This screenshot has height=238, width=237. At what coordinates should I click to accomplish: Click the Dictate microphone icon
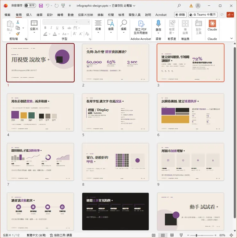(158, 26)
